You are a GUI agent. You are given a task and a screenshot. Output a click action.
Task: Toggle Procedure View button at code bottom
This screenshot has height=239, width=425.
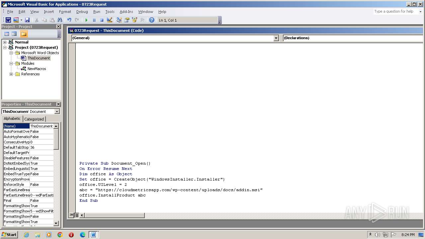tap(71, 215)
